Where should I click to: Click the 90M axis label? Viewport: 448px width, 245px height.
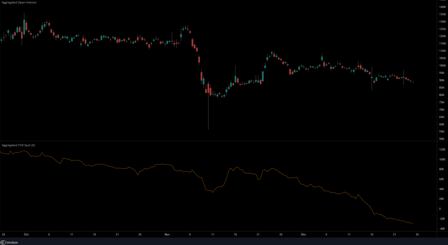point(442,80)
